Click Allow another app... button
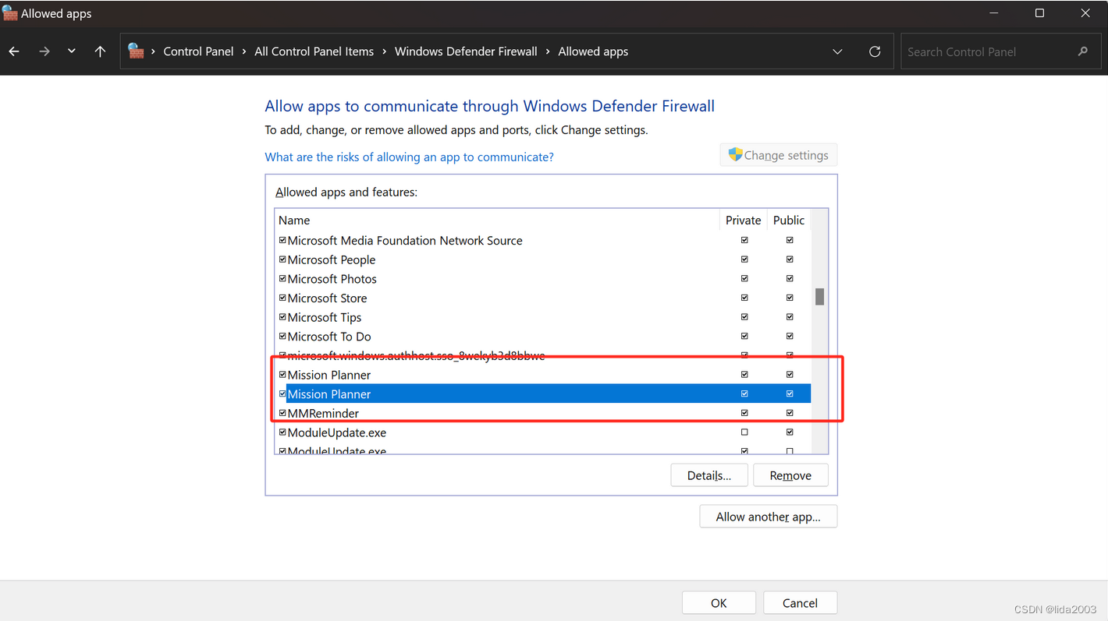 769,517
